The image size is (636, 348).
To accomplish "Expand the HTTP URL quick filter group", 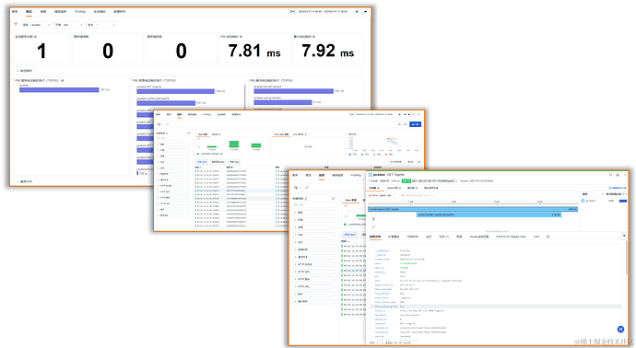I will (x=314, y=286).
